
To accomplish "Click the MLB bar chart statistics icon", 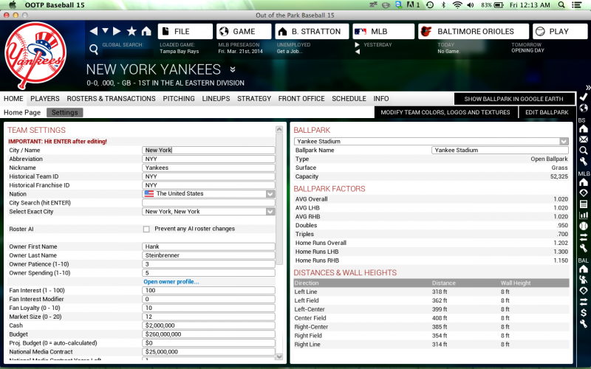I will tap(583, 215).
